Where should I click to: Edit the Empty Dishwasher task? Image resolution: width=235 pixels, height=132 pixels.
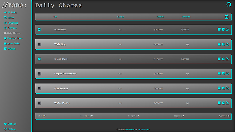[x=227, y=73]
